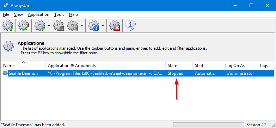Click the status bar progress bar

click(x=209, y=125)
